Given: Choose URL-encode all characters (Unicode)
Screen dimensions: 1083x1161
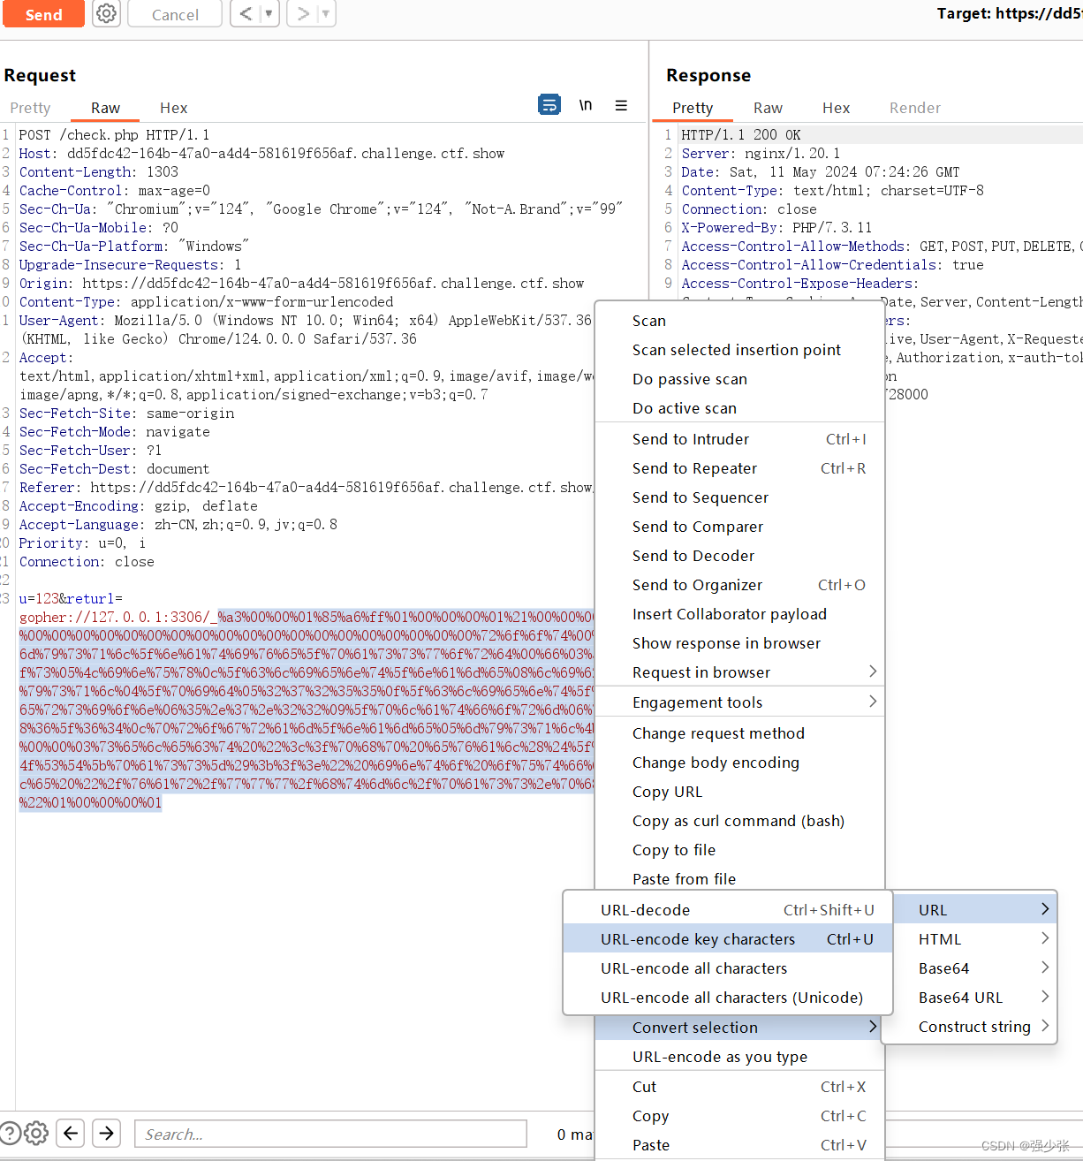Looking at the screenshot, I should pyautogui.click(x=727, y=998).
